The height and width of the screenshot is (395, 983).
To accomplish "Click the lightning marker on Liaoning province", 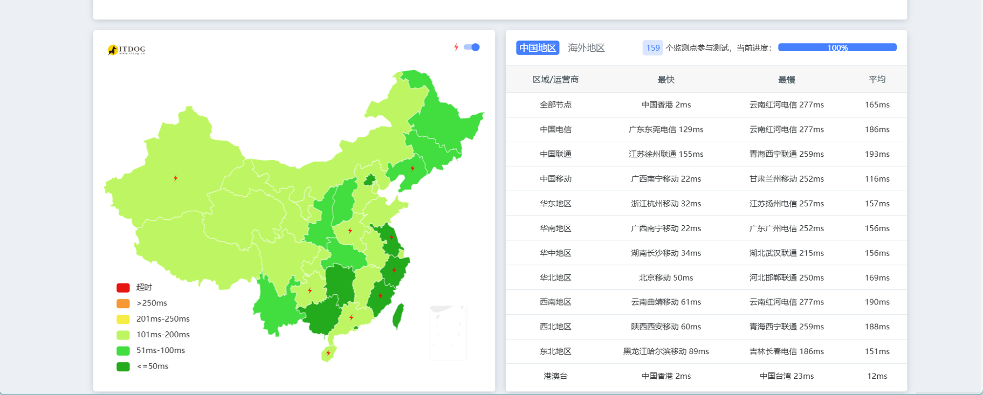I will (413, 168).
